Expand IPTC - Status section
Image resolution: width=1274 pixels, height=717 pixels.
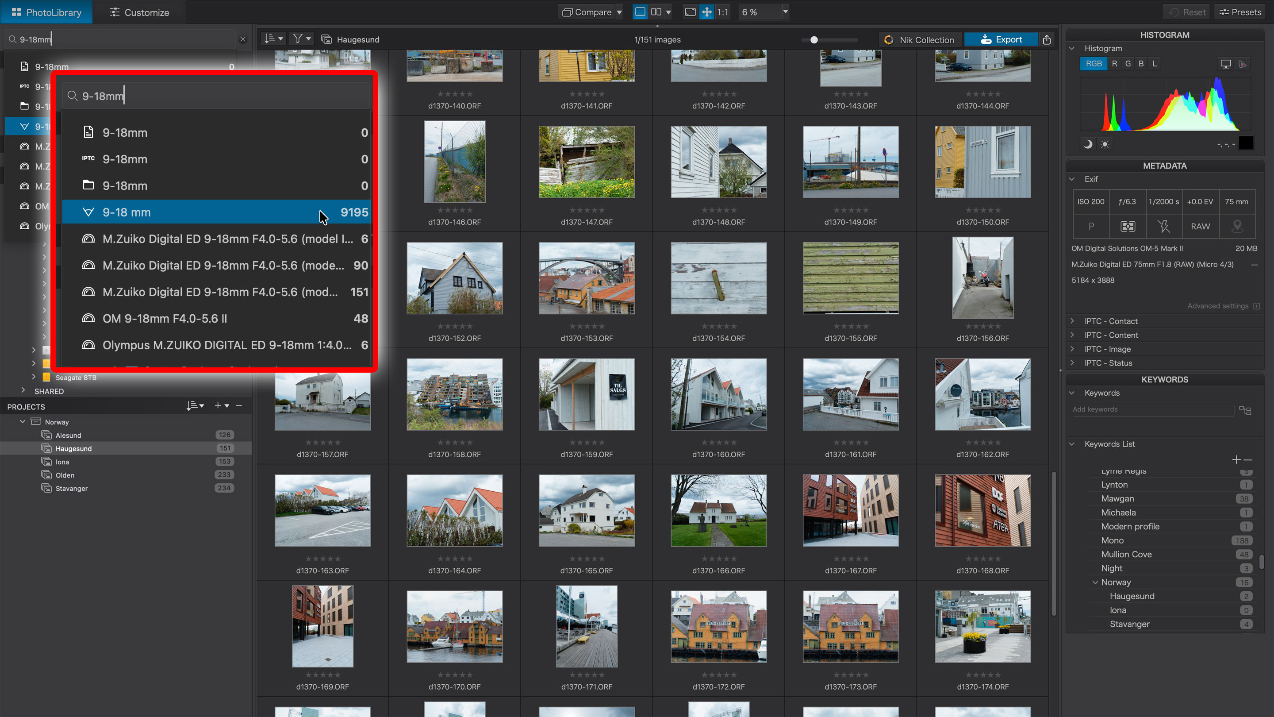click(1072, 363)
